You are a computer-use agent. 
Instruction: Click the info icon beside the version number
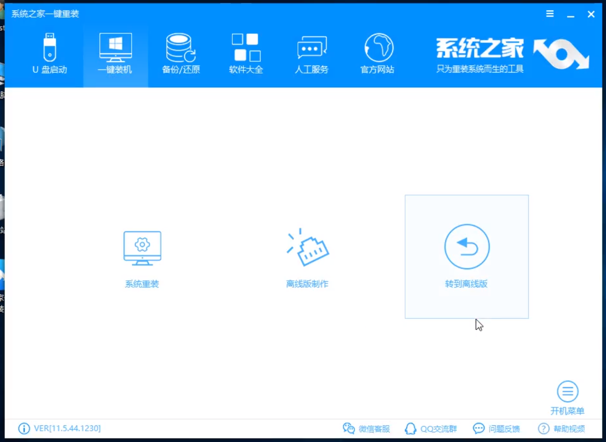tap(24, 429)
